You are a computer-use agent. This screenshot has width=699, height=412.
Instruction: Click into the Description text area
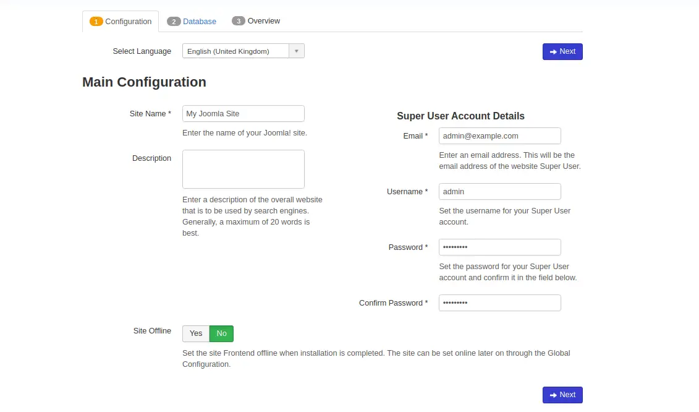point(243,169)
